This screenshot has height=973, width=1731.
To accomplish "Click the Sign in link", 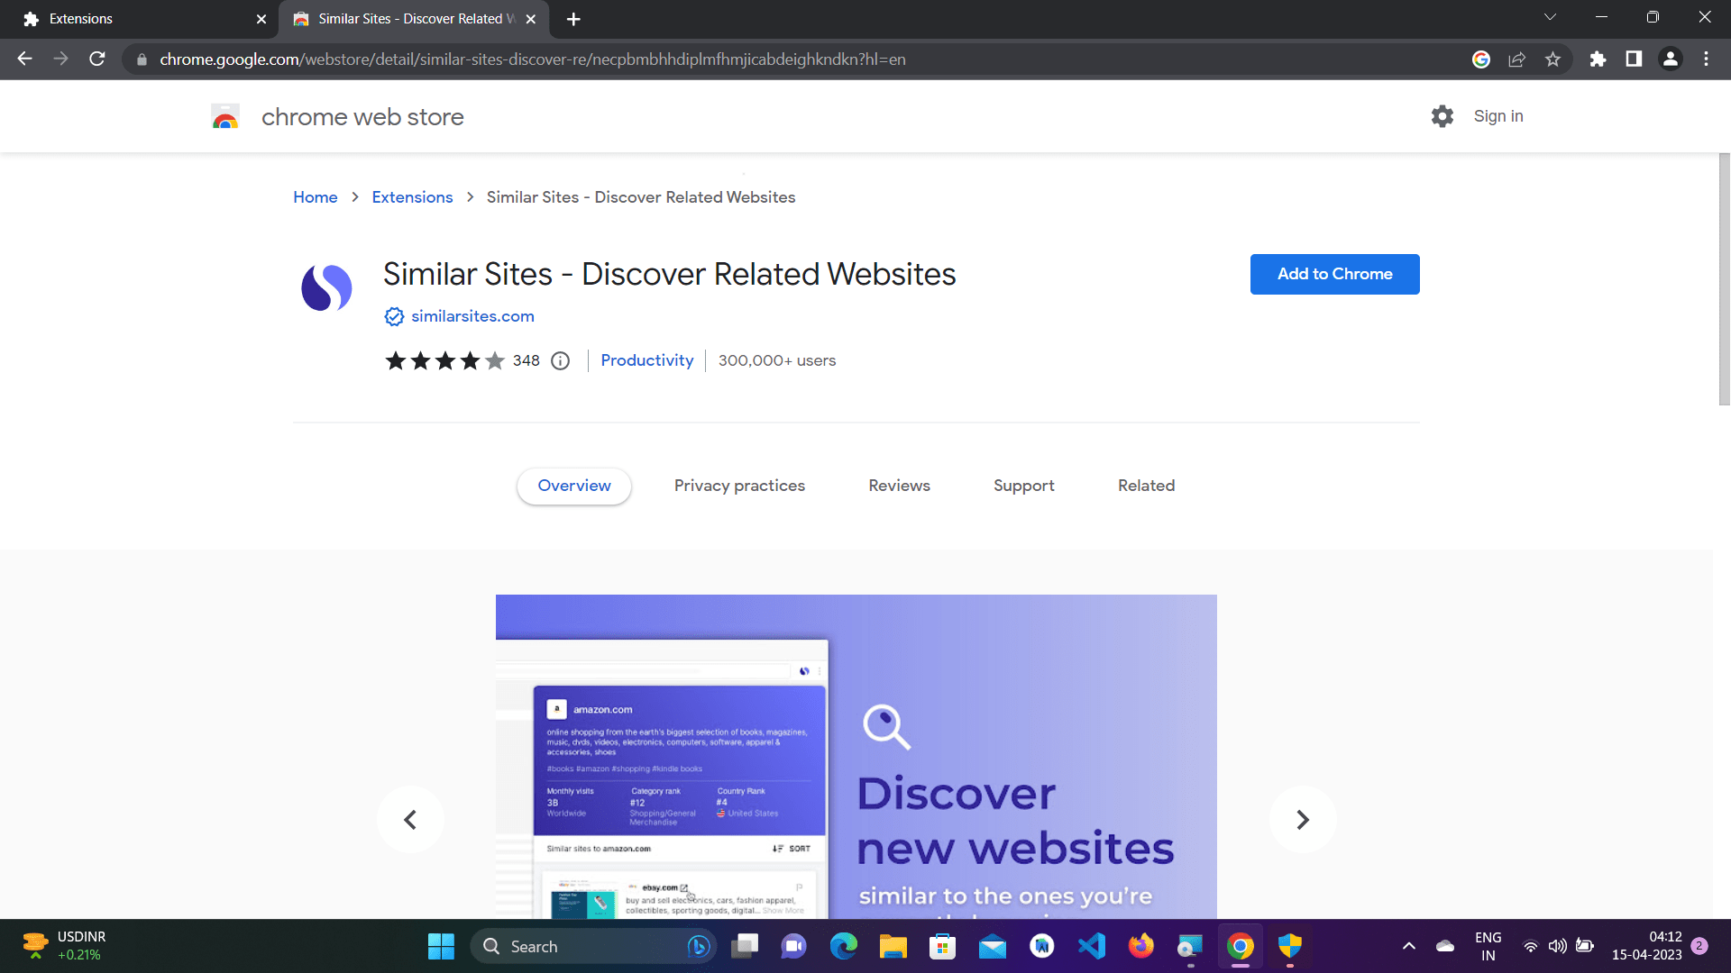I will pos(1498,116).
